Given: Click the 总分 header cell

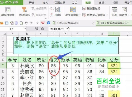Looking at the screenshot, I should click(x=114, y=60).
